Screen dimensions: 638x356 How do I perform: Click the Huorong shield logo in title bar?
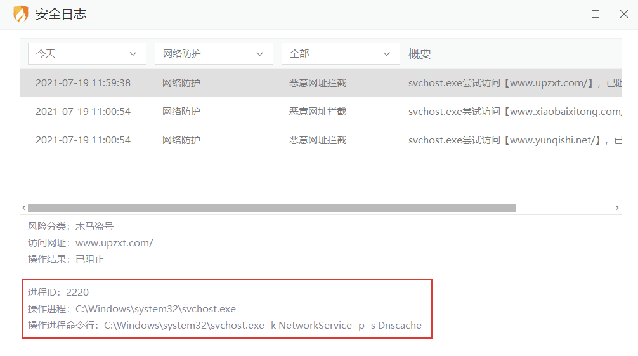click(20, 14)
